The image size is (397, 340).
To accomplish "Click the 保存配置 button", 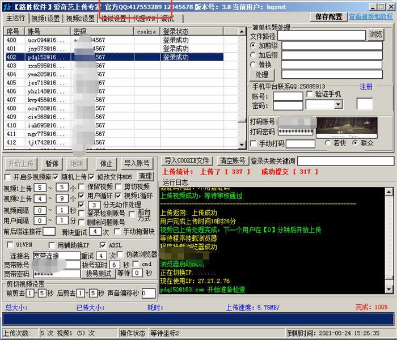I will click(328, 17).
